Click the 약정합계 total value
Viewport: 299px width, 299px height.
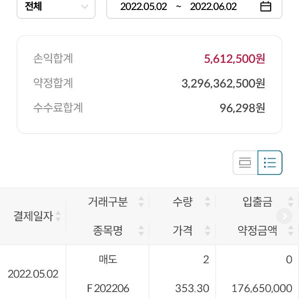(223, 83)
